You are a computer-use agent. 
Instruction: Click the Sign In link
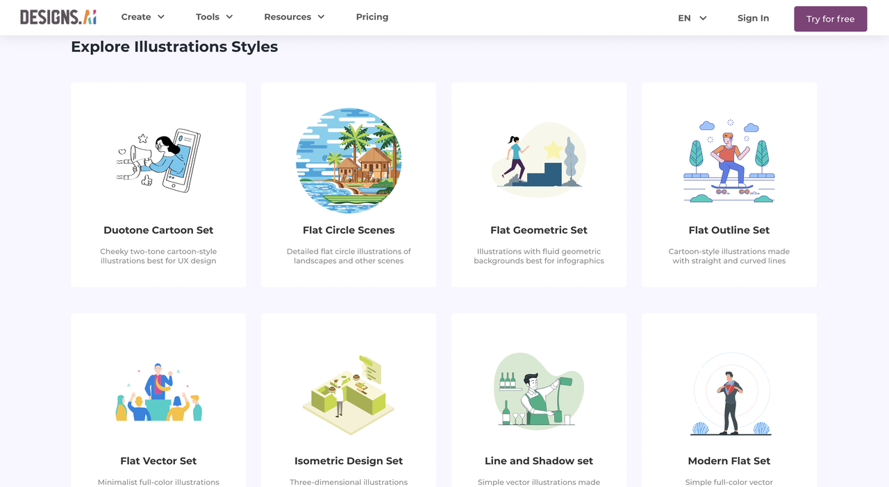click(753, 18)
